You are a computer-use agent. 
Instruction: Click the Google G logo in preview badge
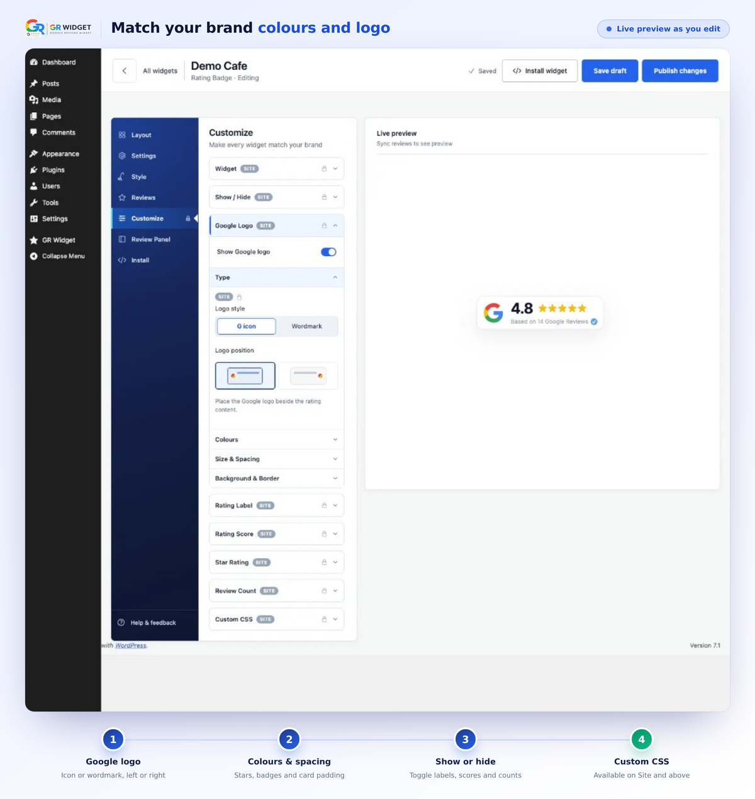[494, 313]
